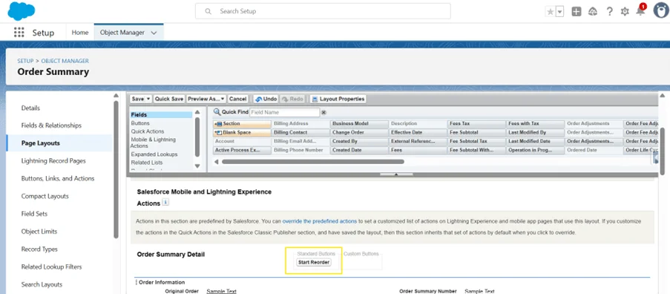
Task: Open the App Launcher grid icon
Action: [19, 33]
